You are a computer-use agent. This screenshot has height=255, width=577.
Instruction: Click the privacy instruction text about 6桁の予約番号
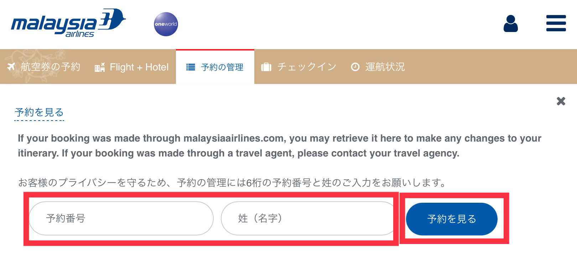tap(232, 183)
